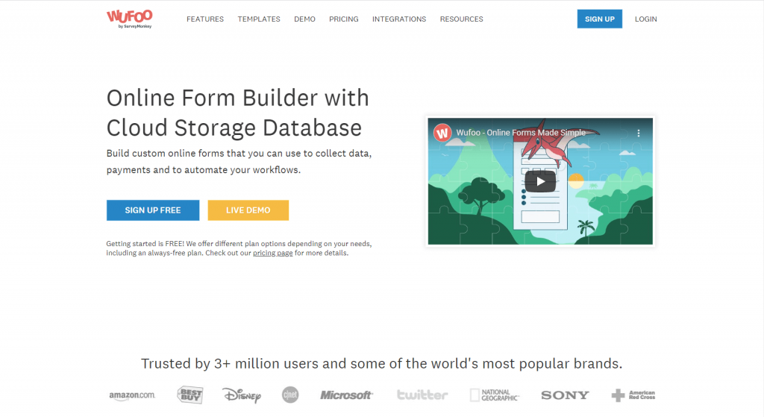764x417 pixels.
Task: Click the Twitter brand logo
Action: 422,395
